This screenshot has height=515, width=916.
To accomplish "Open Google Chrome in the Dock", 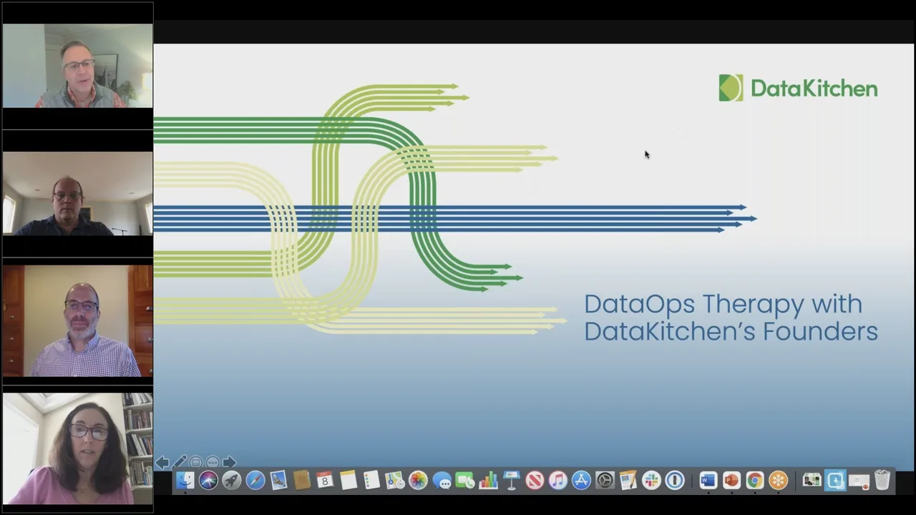I will click(755, 481).
